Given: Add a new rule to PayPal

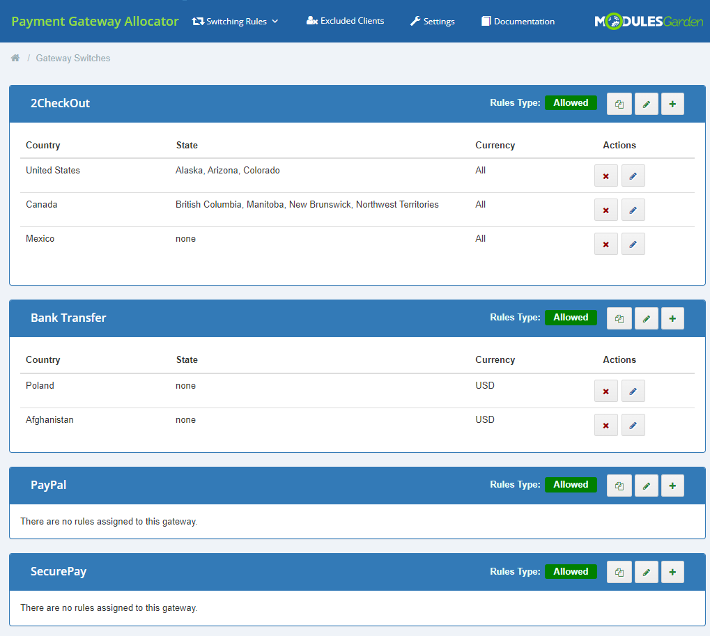Looking at the screenshot, I should 672,486.
